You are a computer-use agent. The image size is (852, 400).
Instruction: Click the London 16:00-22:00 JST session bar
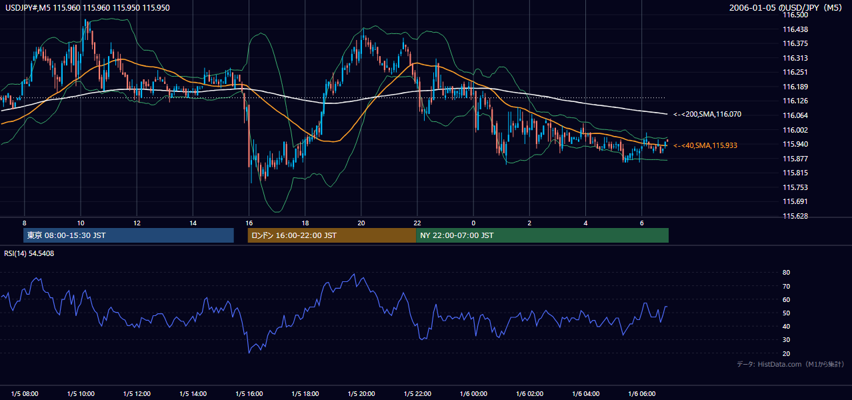point(332,235)
